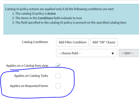Click the choose field placeholder text
The image size is (139, 103).
coord(70,53)
